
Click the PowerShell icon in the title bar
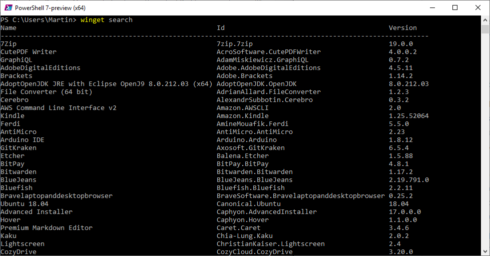click(8, 7)
